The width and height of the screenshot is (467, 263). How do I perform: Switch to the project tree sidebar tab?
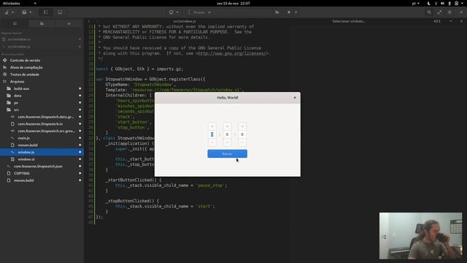(15, 23)
